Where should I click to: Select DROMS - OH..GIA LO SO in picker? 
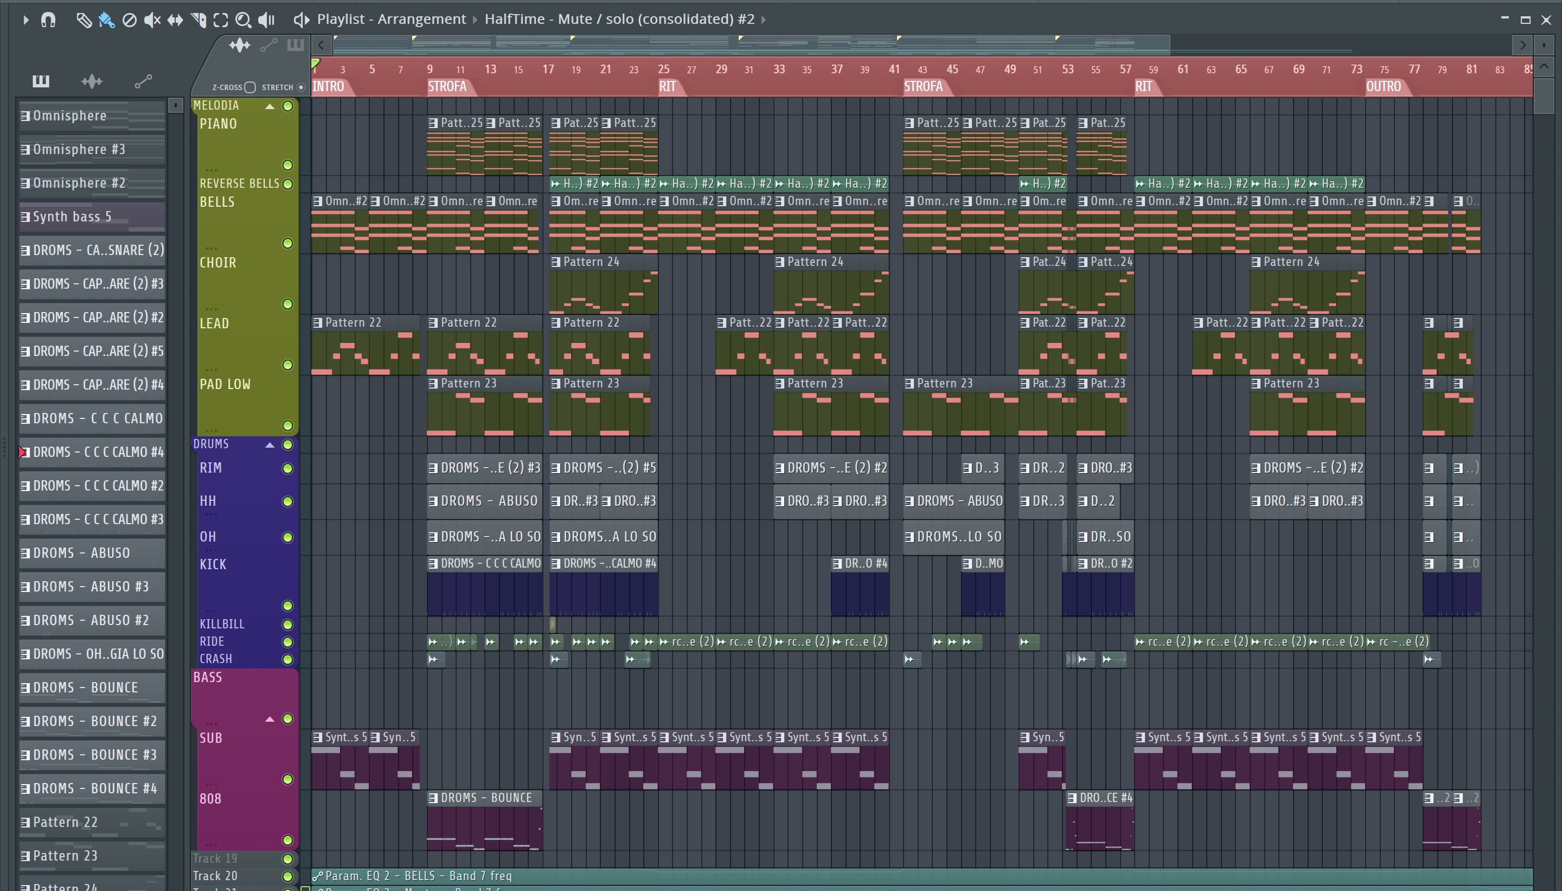(x=92, y=654)
